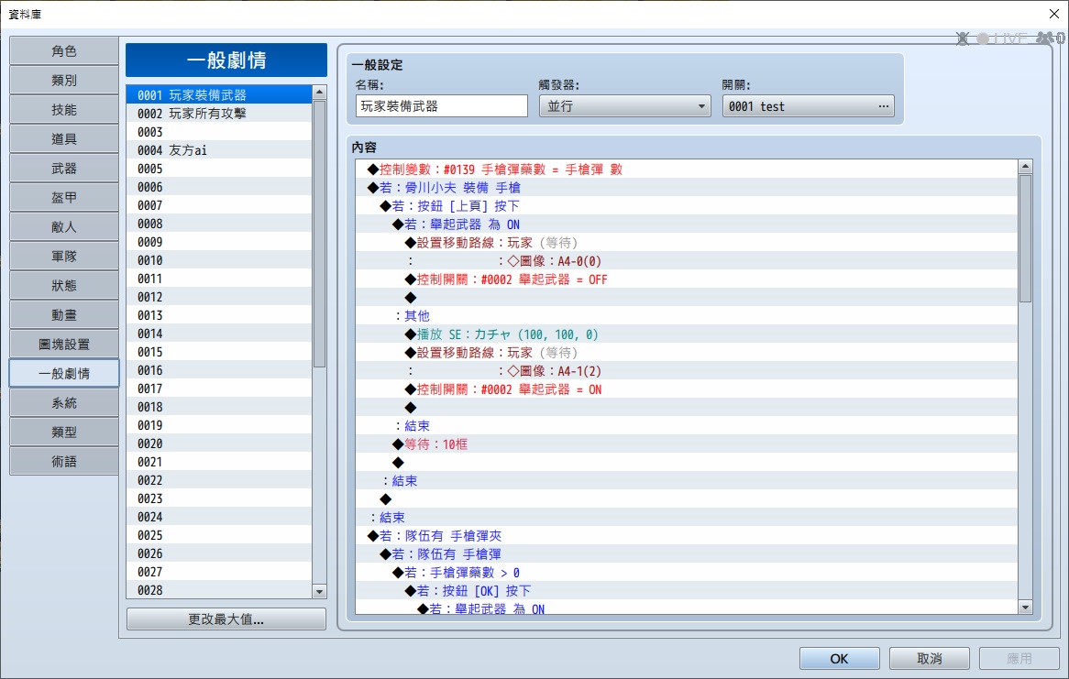Image resolution: width=1069 pixels, height=679 pixels.
Task: Open the 技能 tab
Action: coord(64,110)
